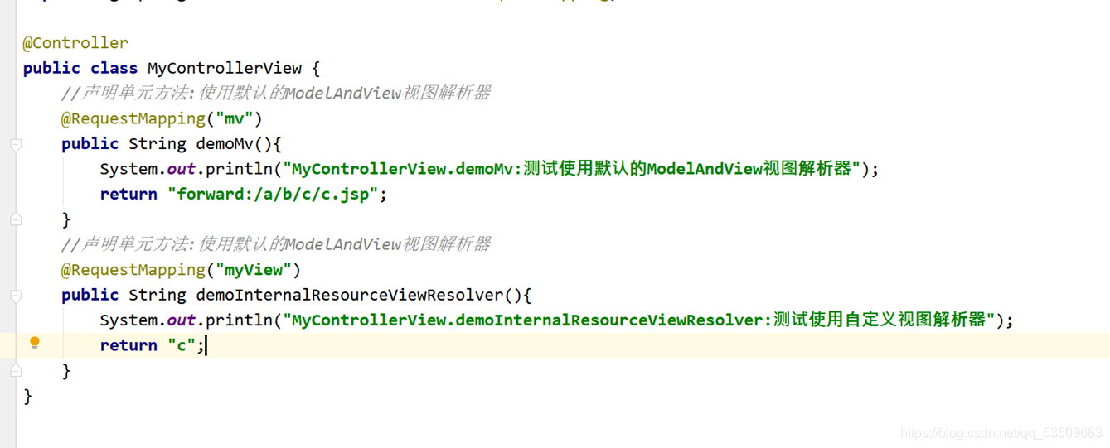Click the closing brace of the class

point(27,397)
